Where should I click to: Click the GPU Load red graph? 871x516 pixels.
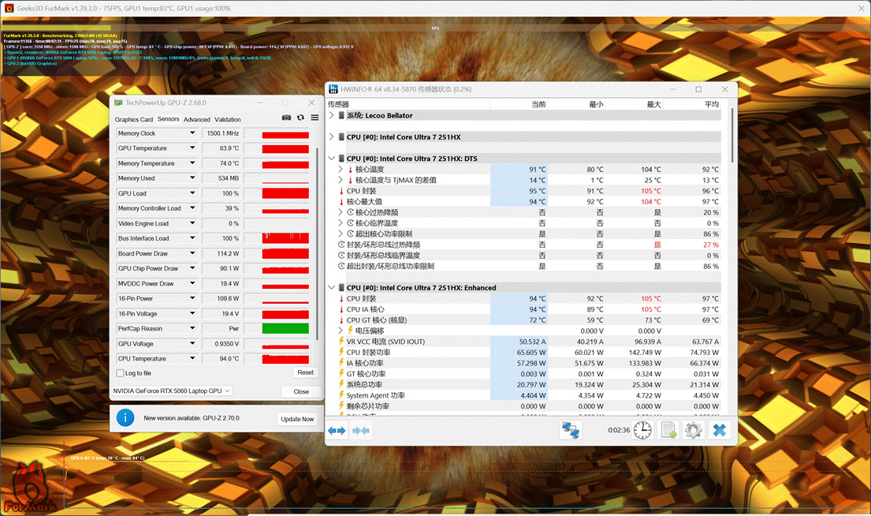click(285, 193)
